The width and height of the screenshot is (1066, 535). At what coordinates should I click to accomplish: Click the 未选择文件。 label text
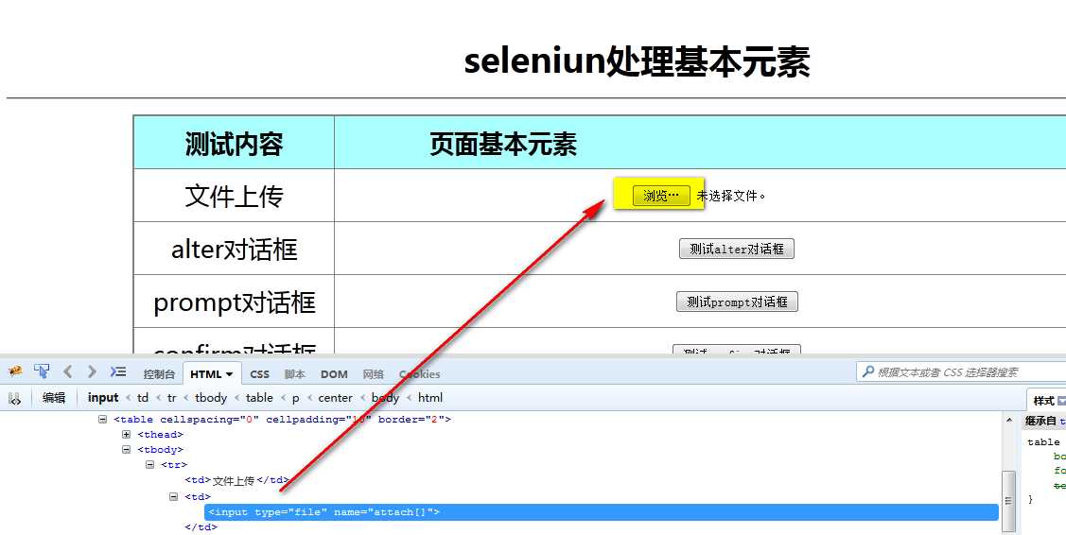coord(731,196)
